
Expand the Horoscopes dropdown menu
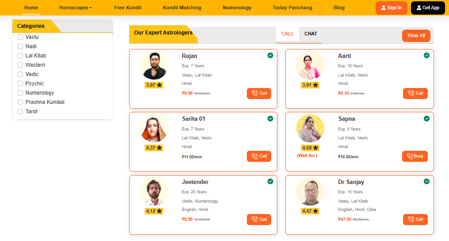[x=75, y=8]
